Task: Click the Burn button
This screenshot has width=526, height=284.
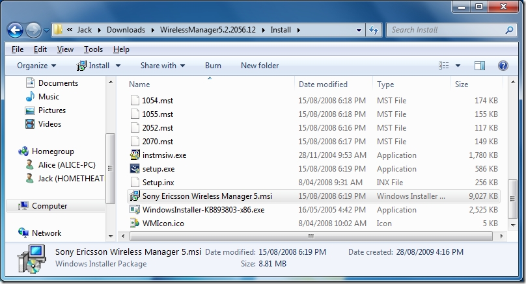Action: 213,66
